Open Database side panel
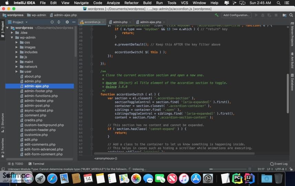295x186 pixels. click(x=292, y=82)
